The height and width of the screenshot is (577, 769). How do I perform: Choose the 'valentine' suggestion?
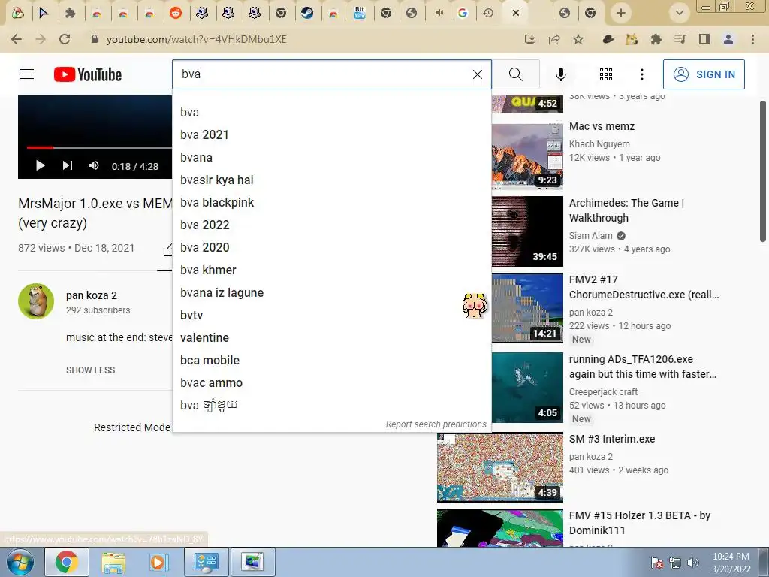click(331, 337)
